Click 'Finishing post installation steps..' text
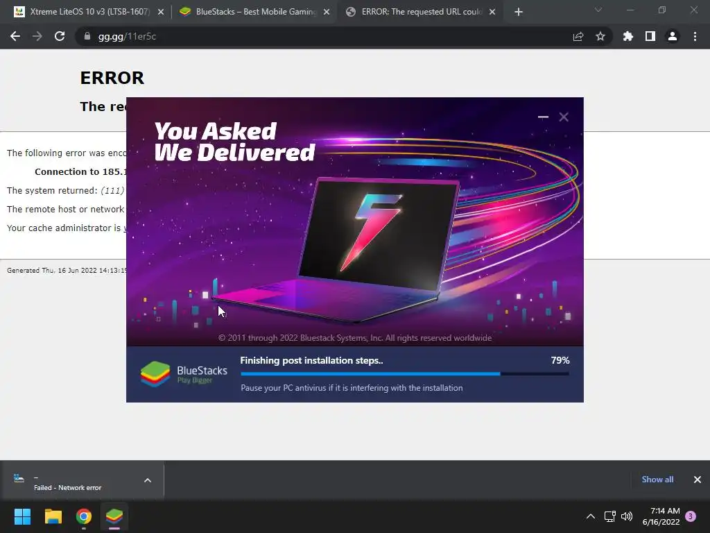Screen dimensions: 710x533 coord(311,360)
